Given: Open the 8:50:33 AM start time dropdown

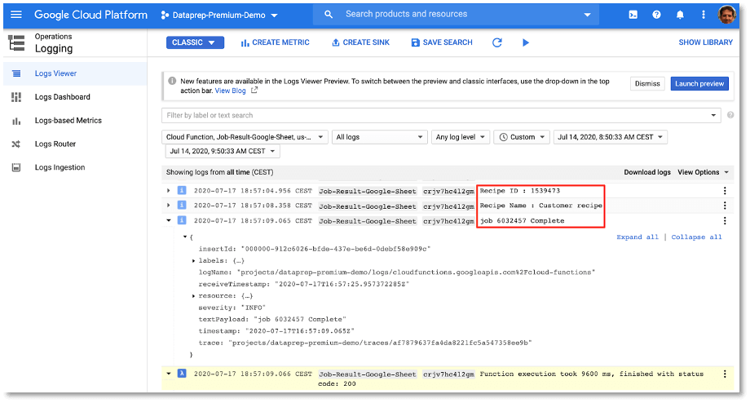Looking at the screenshot, I should pos(611,137).
